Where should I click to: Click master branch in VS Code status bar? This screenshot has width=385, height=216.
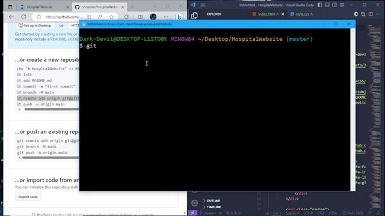coord(209,213)
